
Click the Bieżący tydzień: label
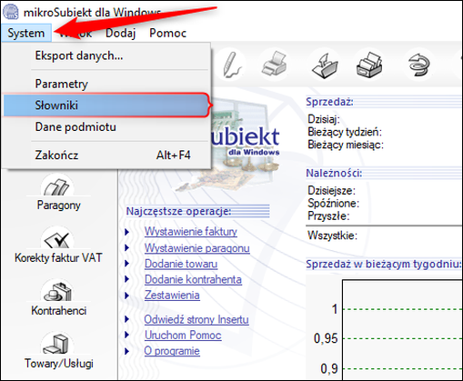click(345, 132)
